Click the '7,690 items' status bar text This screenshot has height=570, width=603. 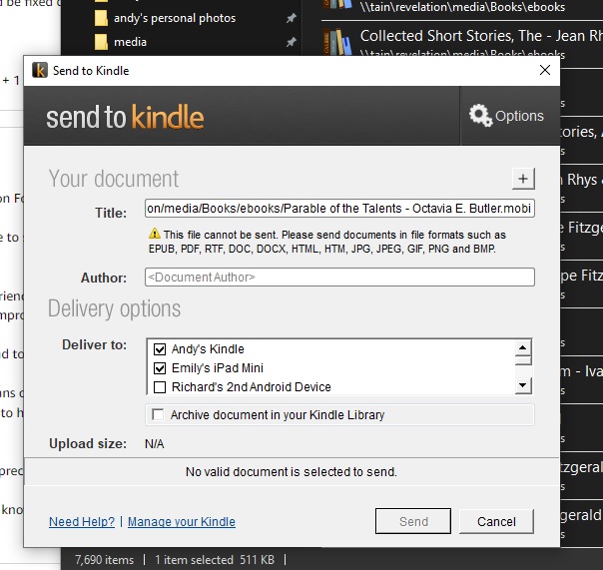104,560
